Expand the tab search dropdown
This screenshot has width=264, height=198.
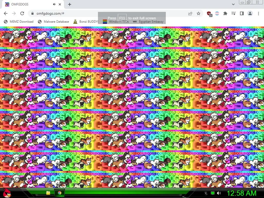pyautogui.click(x=233, y=4)
